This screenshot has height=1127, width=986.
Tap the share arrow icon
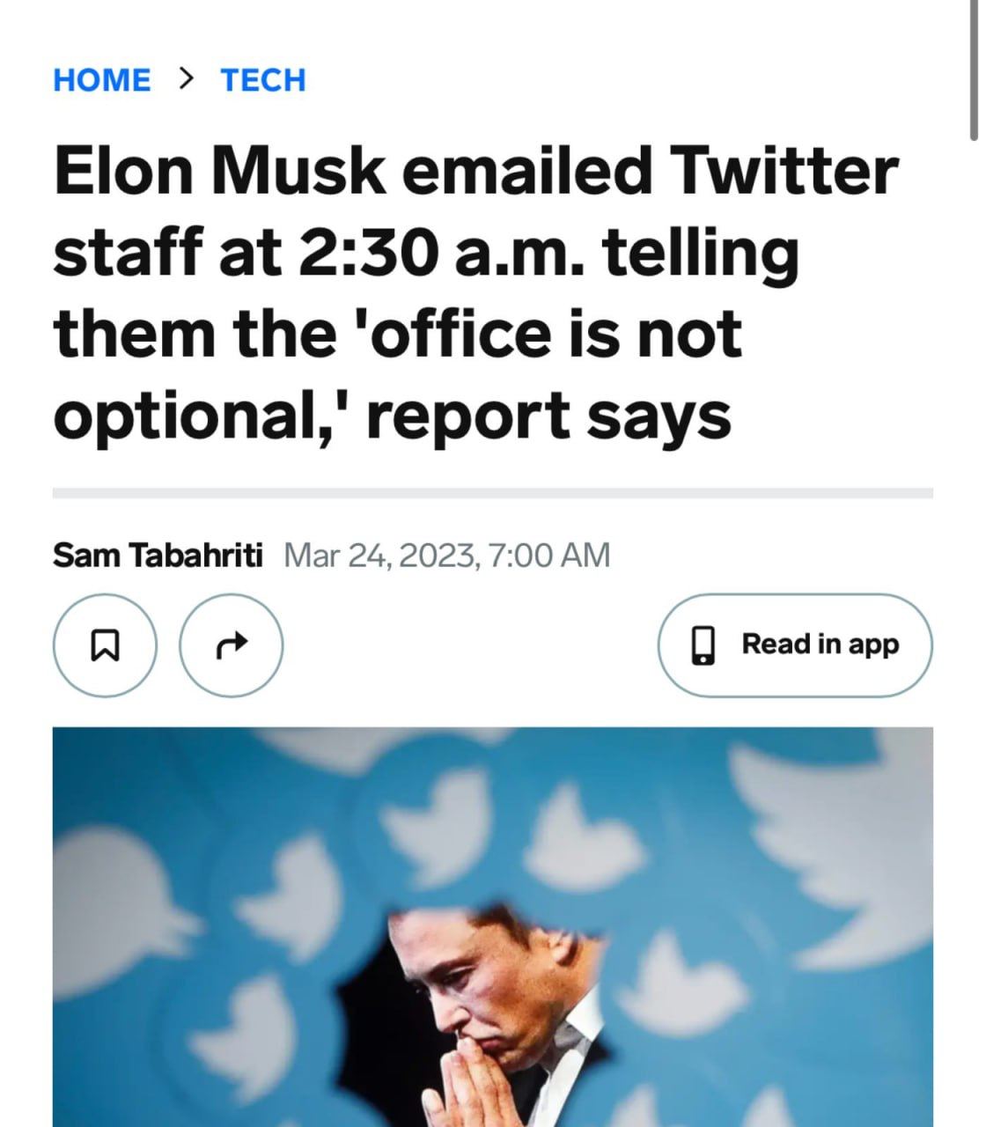pyautogui.click(x=232, y=645)
